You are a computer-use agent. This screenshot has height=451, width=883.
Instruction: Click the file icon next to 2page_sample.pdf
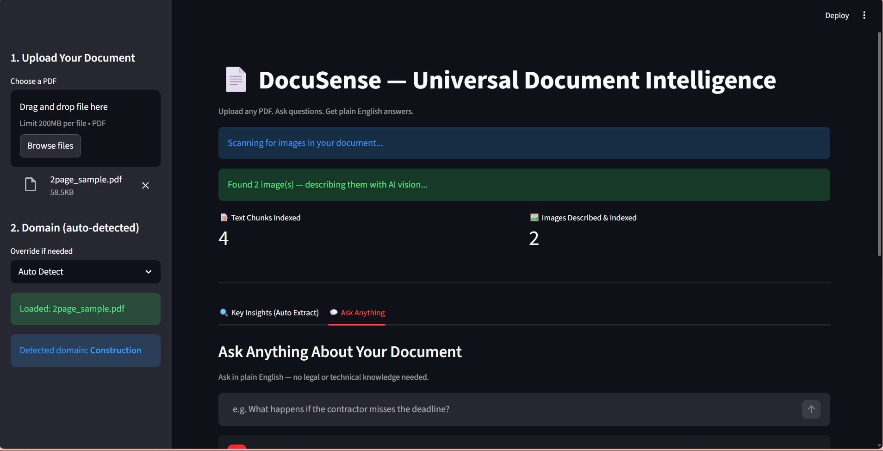[30, 184]
